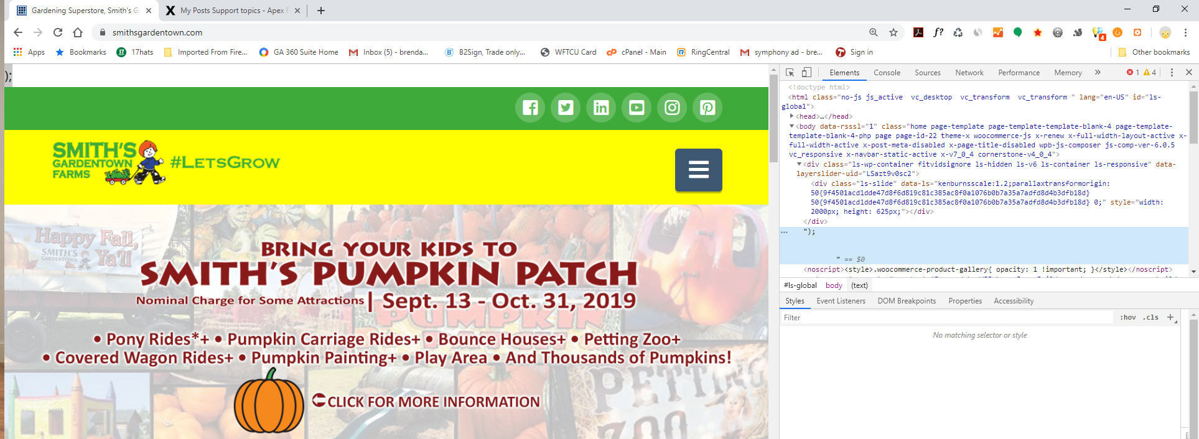
Task: Open the Properties pane
Action: click(965, 301)
